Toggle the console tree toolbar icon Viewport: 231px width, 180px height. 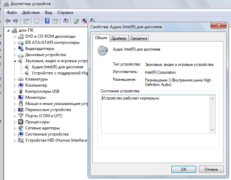tap(26, 21)
